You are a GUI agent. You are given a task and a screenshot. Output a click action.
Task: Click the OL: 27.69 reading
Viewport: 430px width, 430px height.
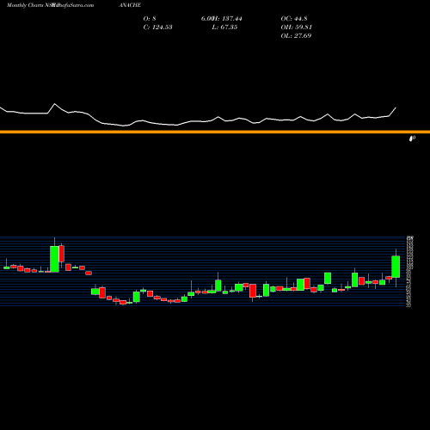pos(296,35)
